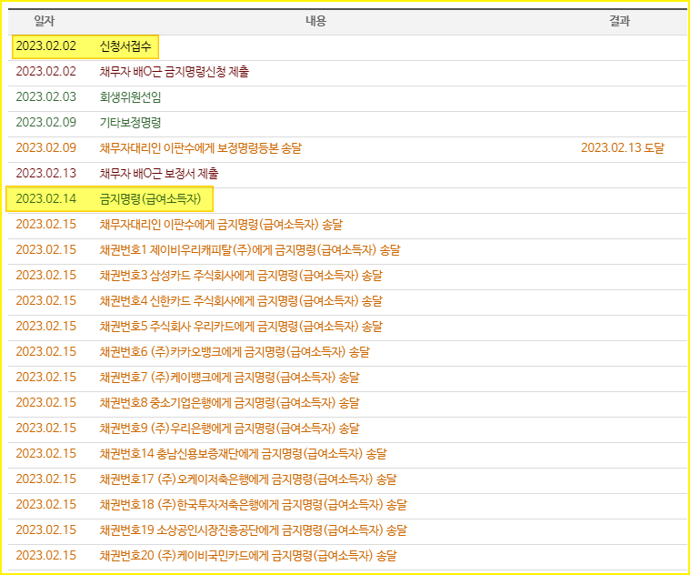Select 채무자 배O근 보정서 제출 entry
Screen dimensions: 690x575
[x=159, y=174]
